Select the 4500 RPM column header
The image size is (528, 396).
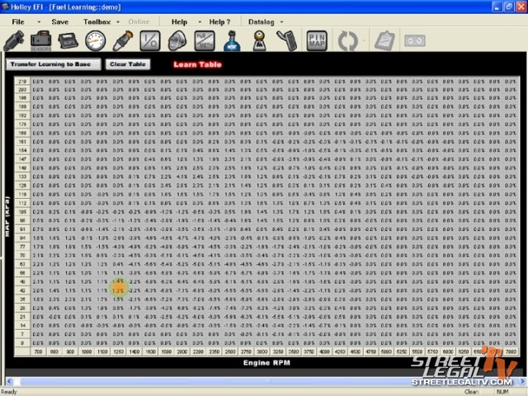pos(356,351)
